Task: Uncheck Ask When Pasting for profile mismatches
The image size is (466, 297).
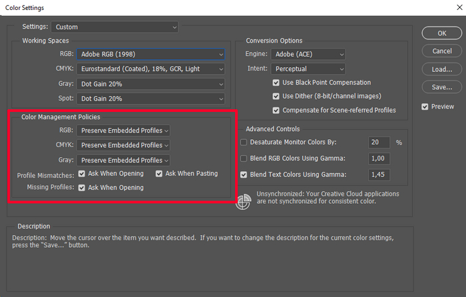Action: click(x=159, y=174)
